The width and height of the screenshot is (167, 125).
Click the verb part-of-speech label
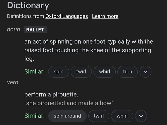13,82
